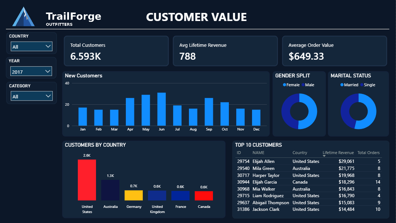Select Jackson Clark's row in the customer table

click(292, 209)
